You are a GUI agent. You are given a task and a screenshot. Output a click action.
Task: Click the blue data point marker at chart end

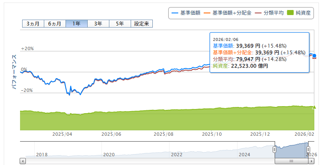314,56
